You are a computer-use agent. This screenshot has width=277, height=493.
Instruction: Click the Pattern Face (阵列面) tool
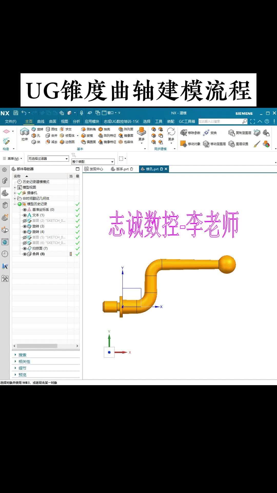coord(126,129)
